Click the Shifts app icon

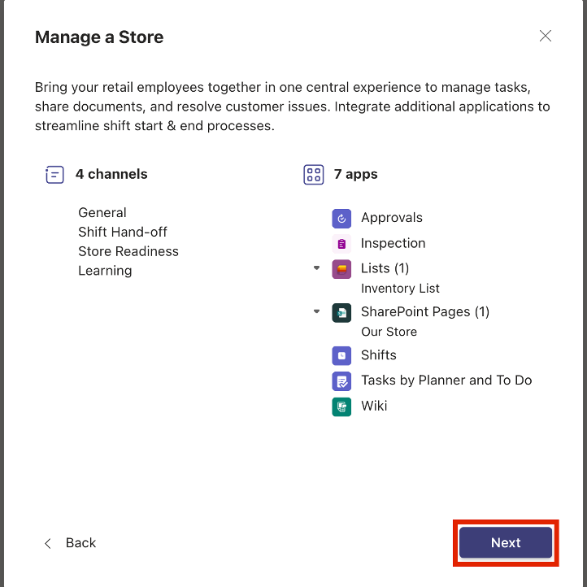pyautogui.click(x=341, y=355)
